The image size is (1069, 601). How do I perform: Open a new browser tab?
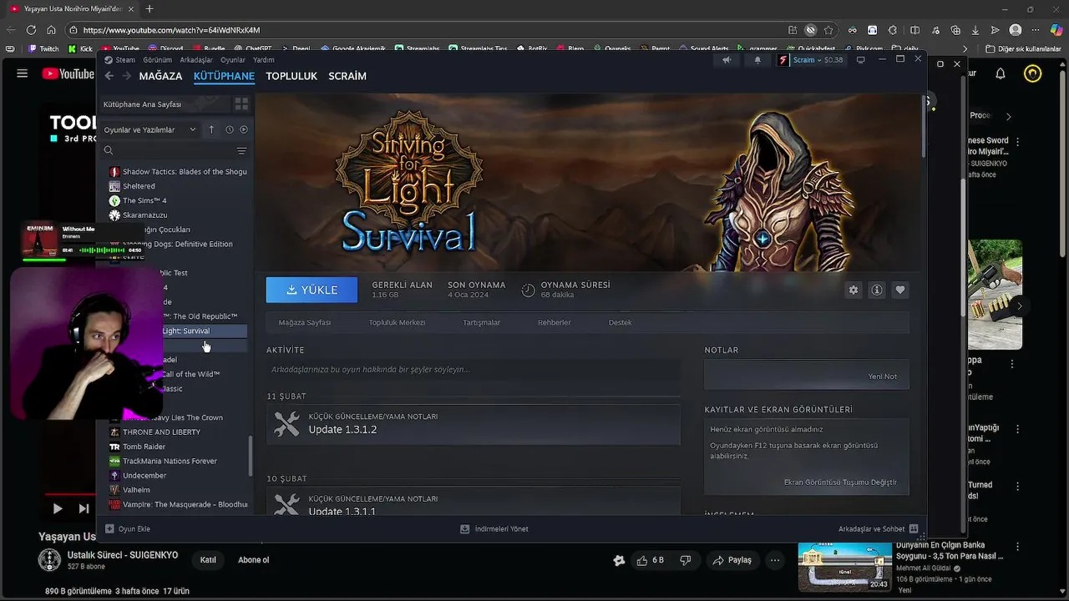(149, 8)
